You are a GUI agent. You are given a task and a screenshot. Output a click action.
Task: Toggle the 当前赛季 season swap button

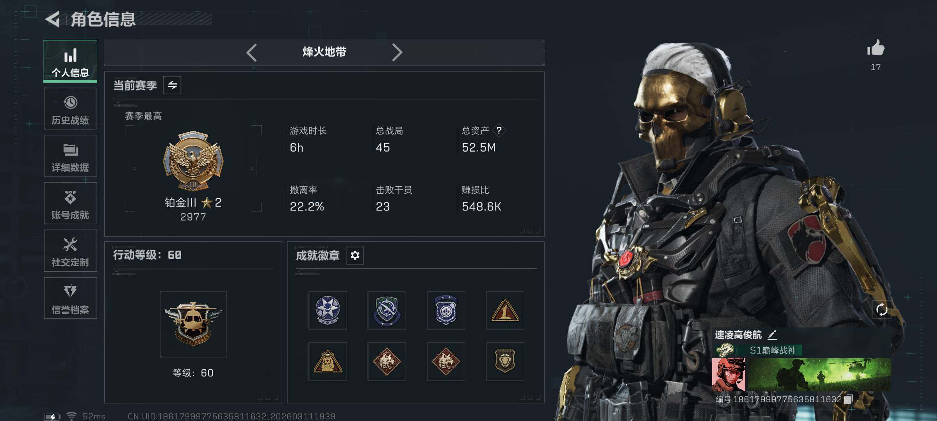point(172,85)
